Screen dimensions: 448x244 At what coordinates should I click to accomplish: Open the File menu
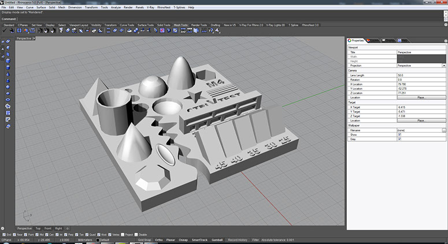point(3,7)
